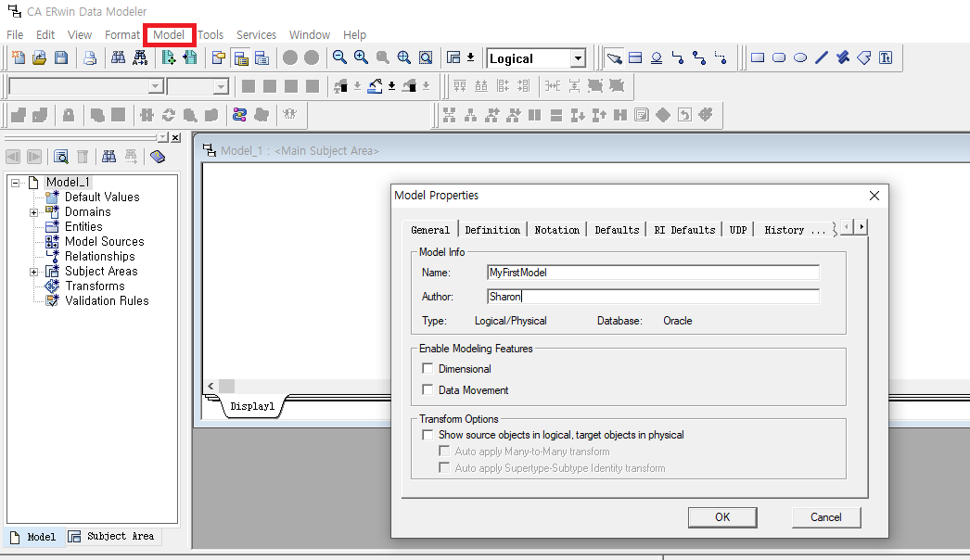
Task: Open the Logical model type dropdown
Action: 577,58
